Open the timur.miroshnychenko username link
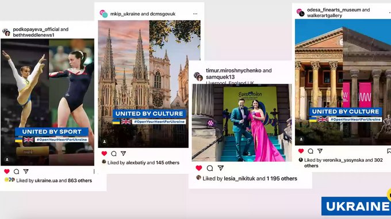Image resolution: width=391 pixels, height=219 pixels. click(233, 71)
